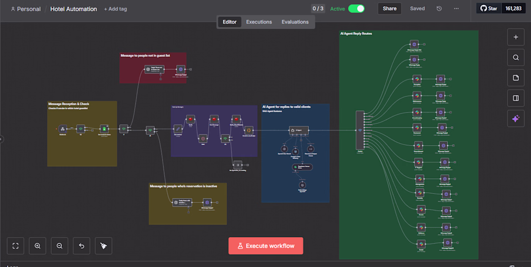This screenshot has width=531, height=267.
Task: Click the Execute workflow button
Action: coord(266,246)
